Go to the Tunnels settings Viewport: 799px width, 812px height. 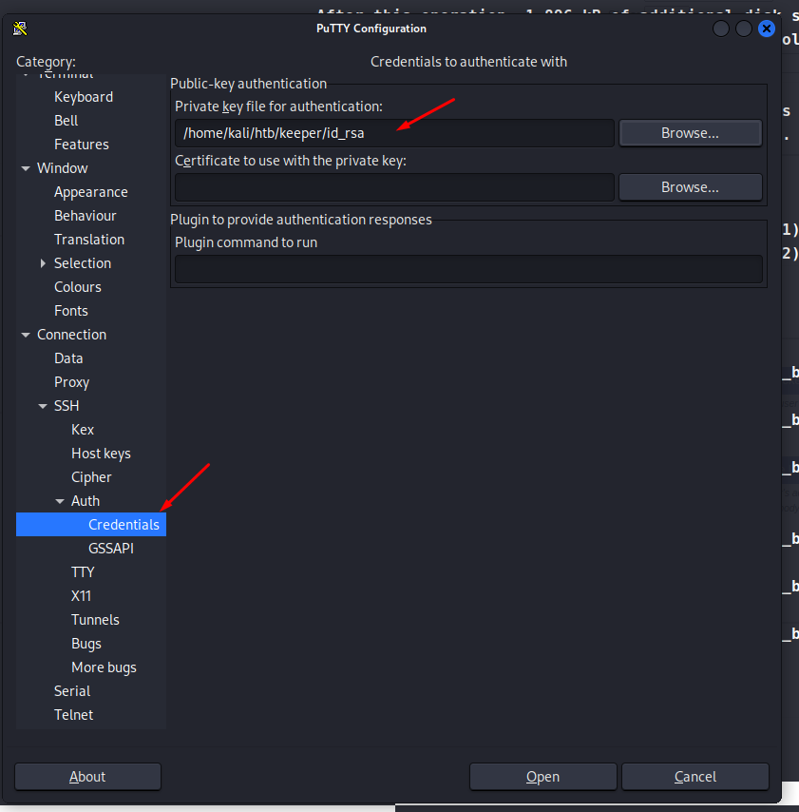pos(95,620)
